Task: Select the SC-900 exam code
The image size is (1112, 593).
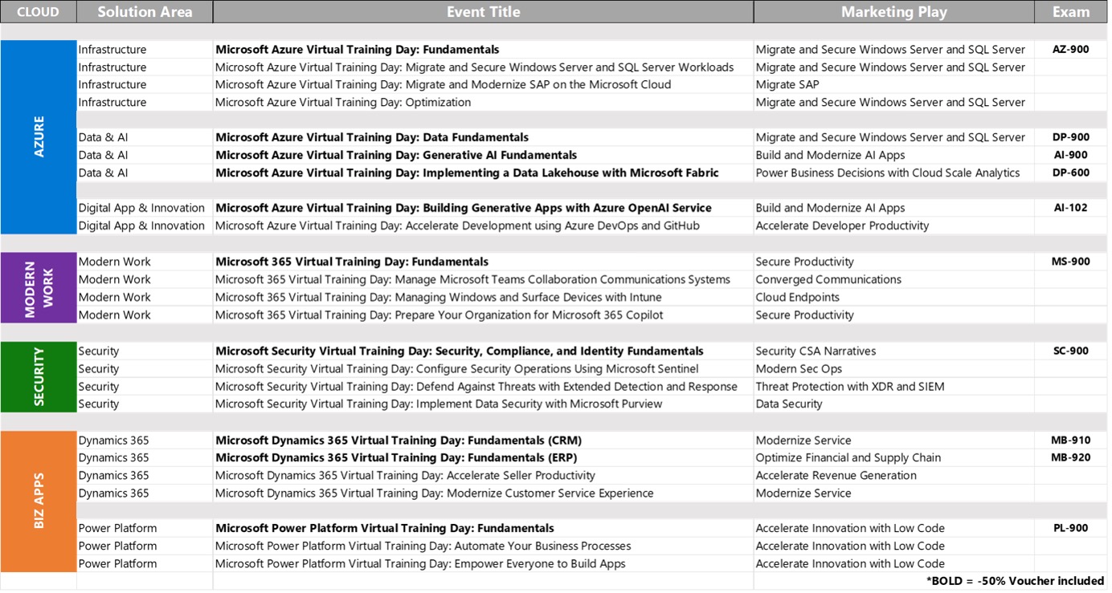Action: (x=1071, y=351)
